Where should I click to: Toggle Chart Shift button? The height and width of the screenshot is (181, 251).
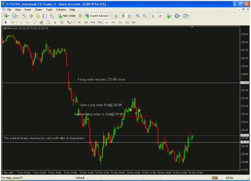pyautogui.click(x=160, y=16)
